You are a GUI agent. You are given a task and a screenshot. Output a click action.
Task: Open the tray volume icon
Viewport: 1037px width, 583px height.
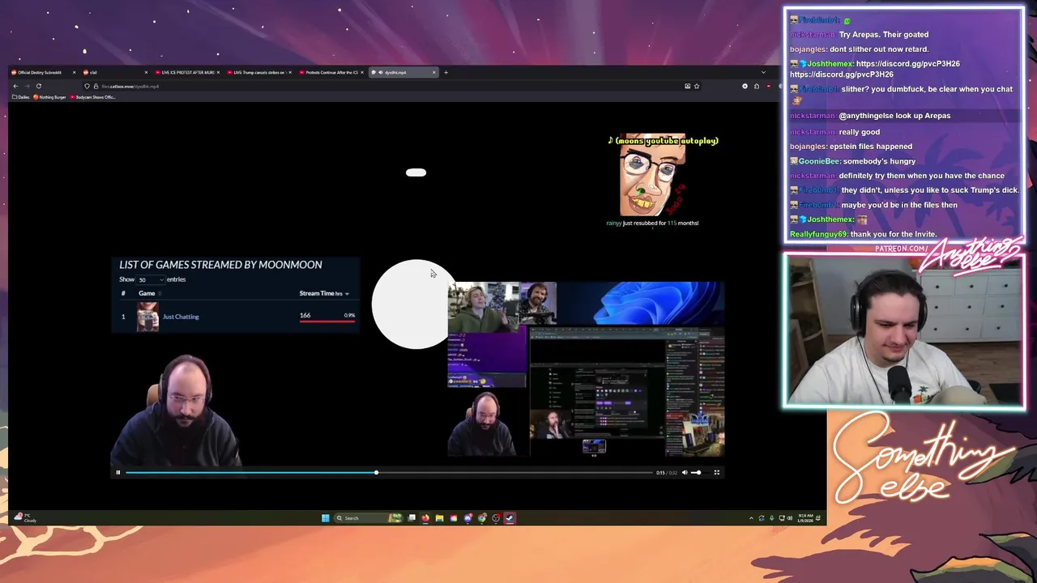tap(790, 518)
